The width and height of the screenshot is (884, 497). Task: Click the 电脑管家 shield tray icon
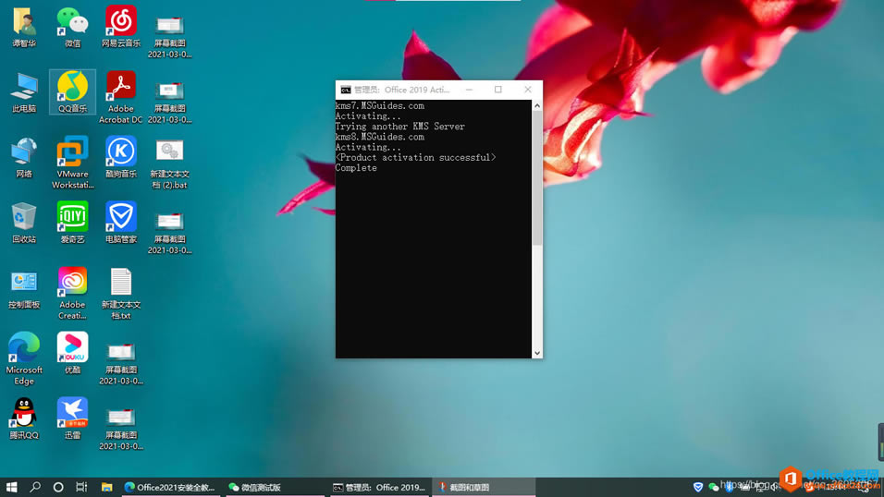tap(698, 487)
